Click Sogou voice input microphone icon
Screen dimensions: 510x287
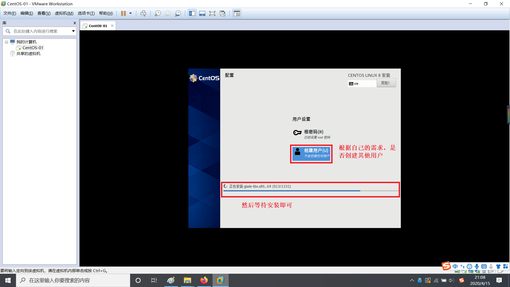coord(477,266)
